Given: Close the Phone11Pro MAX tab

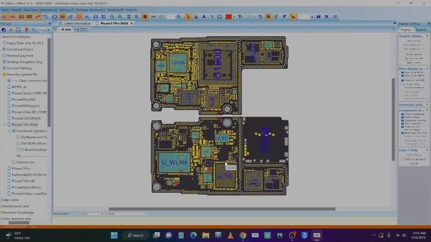Looking at the screenshot, I should click(132, 24).
